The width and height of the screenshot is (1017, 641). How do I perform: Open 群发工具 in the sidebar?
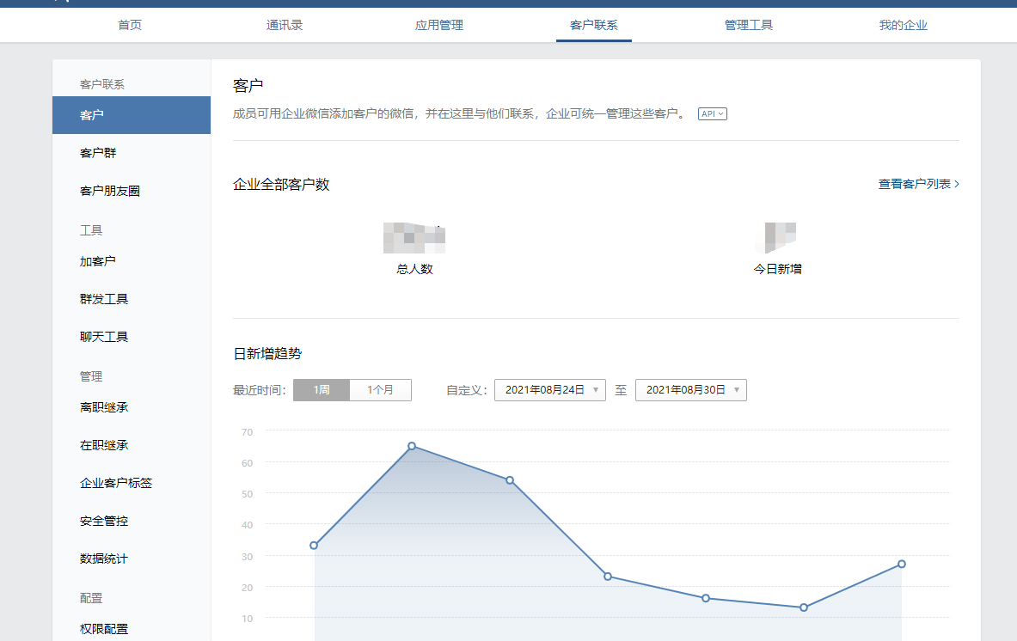tap(104, 299)
